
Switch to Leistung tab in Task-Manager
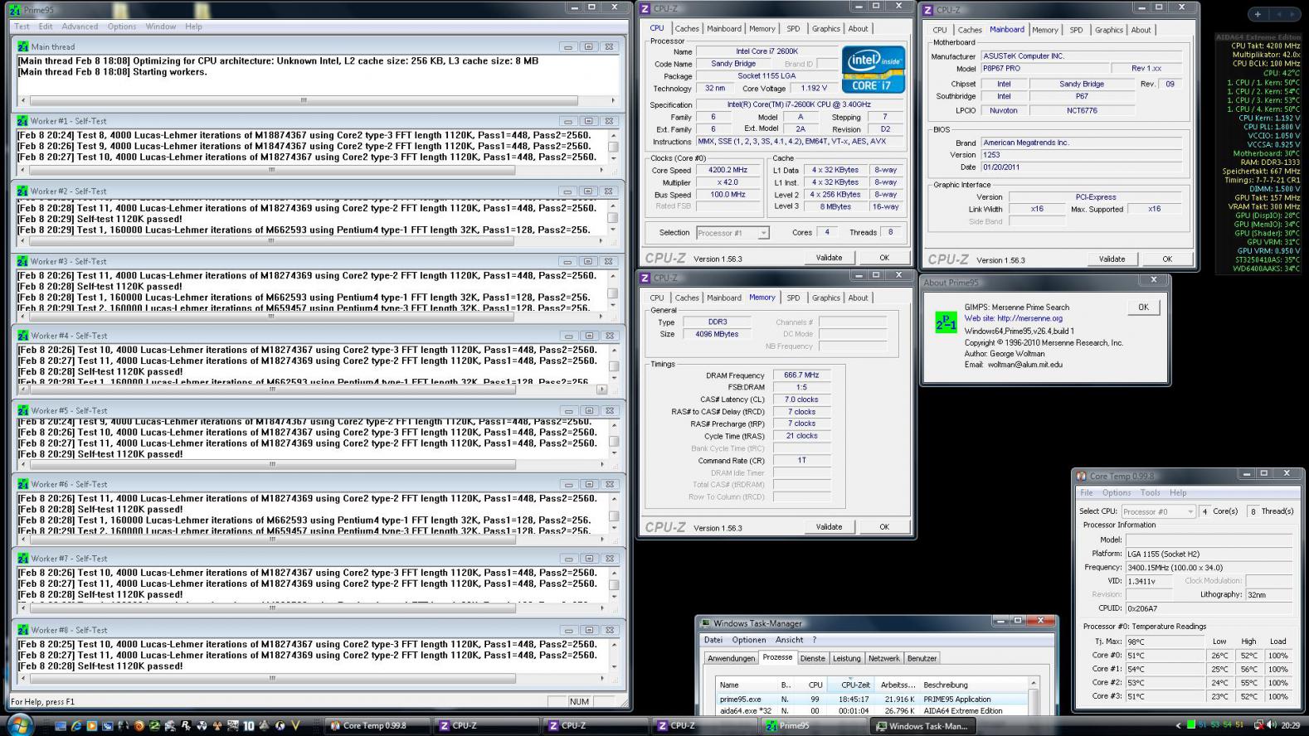(846, 658)
